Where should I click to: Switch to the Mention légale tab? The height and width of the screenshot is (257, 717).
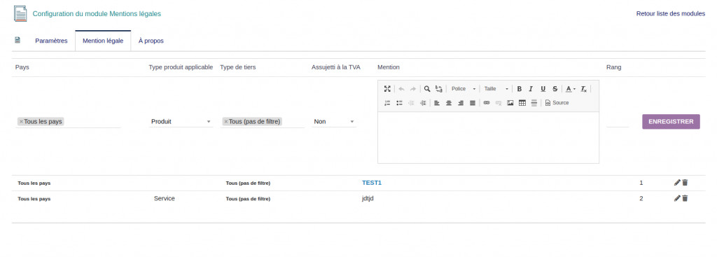103,41
